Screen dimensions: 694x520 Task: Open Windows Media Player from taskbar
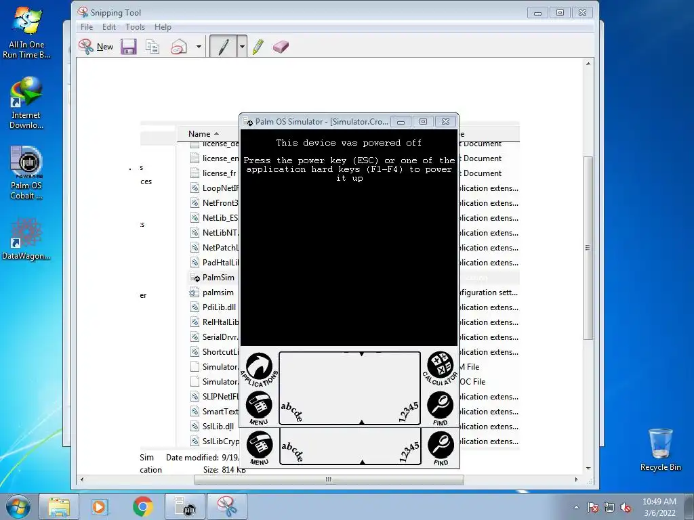click(100, 506)
